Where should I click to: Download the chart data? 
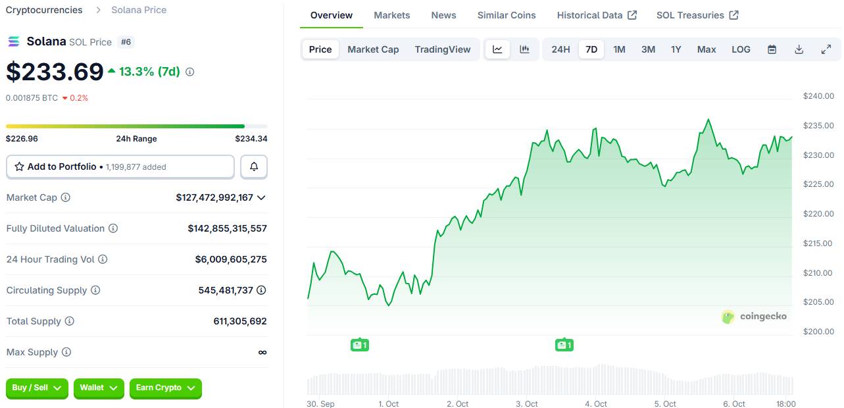pos(799,49)
